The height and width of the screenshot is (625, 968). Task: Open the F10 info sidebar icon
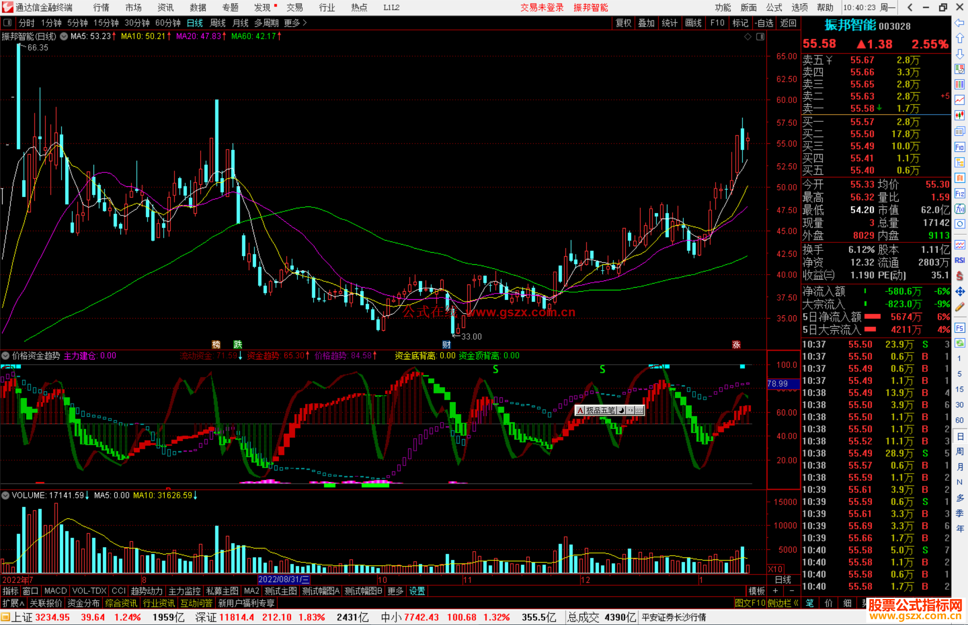(x=959, y=147)
